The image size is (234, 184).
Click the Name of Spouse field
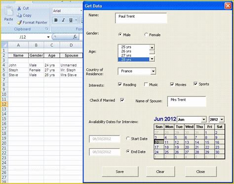(187, 101)
